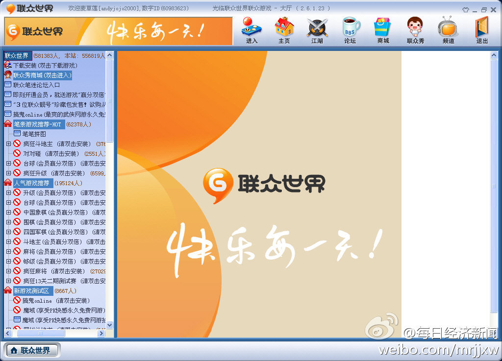Select 搞鬼online (最爽的武侠网游永久免费) row
This screenshot has height=361, width=502.
tap(59, 115)
